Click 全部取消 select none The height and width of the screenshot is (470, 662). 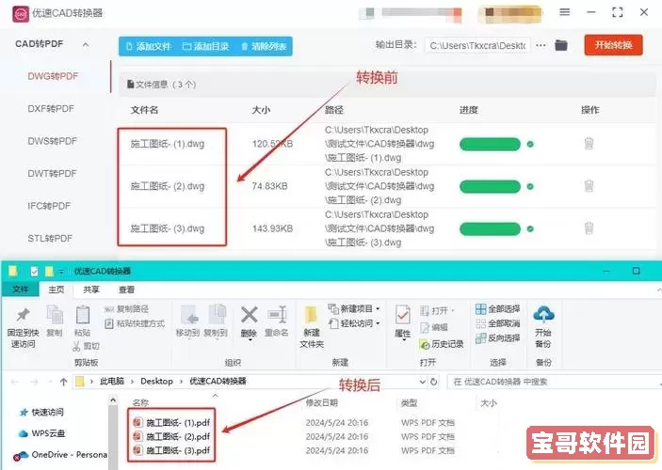click(x=498, y=323)
